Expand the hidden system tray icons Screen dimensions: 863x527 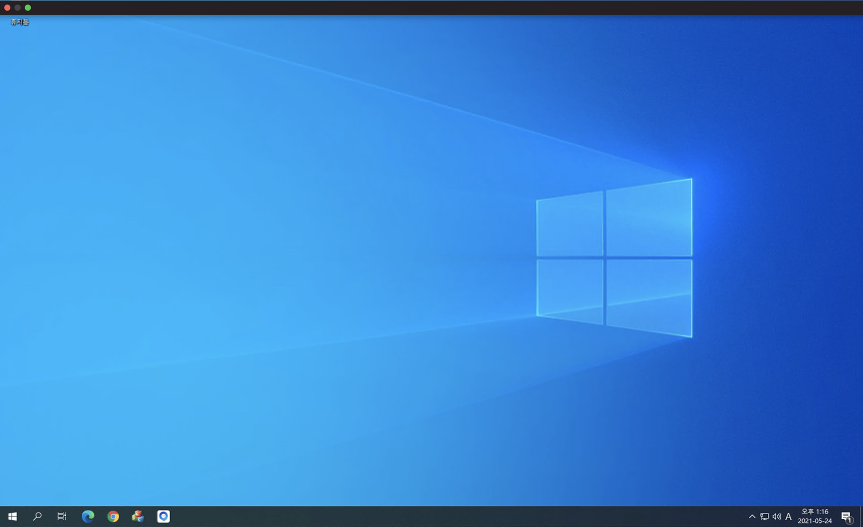click(752, 517)
